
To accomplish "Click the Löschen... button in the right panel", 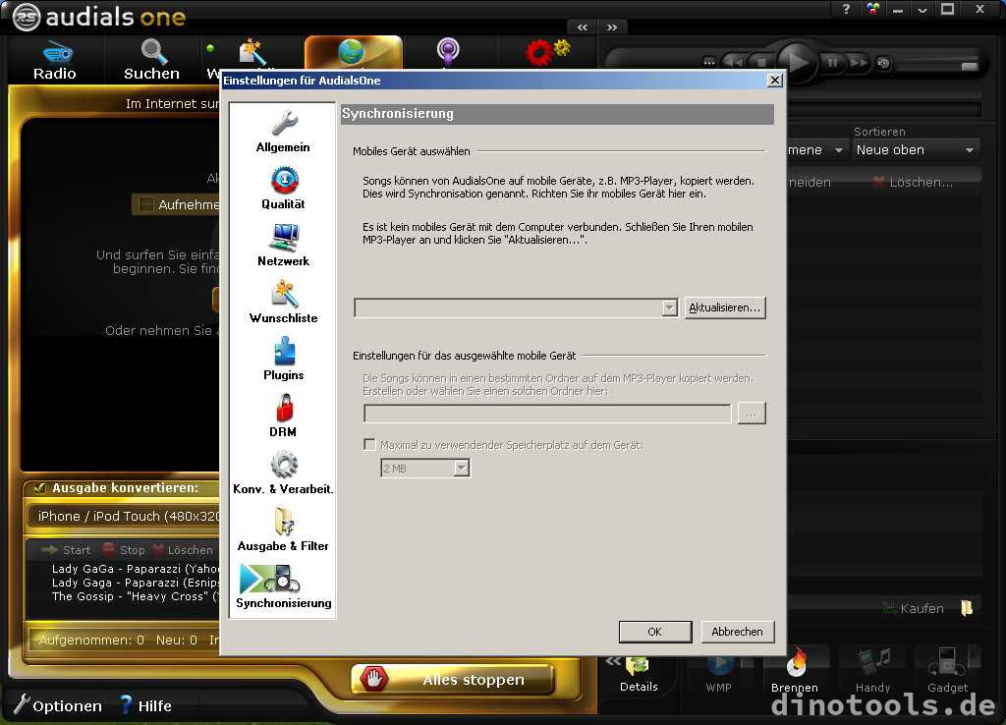I will tap(913, 182).
